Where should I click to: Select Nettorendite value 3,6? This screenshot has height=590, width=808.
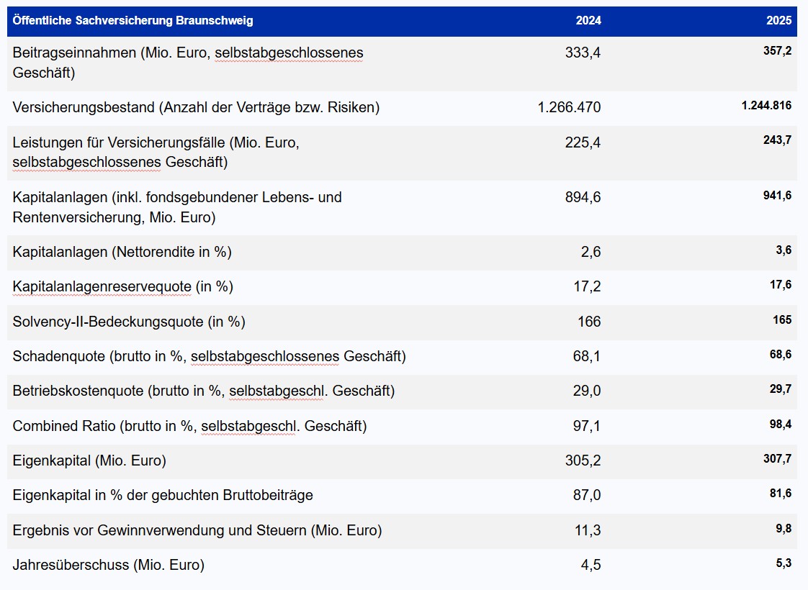coord(784,250)
